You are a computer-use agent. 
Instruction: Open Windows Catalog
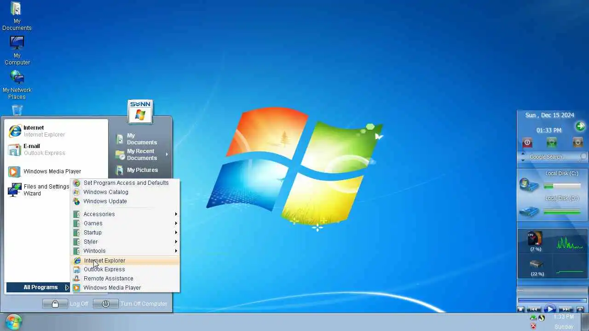pos(125,192)
